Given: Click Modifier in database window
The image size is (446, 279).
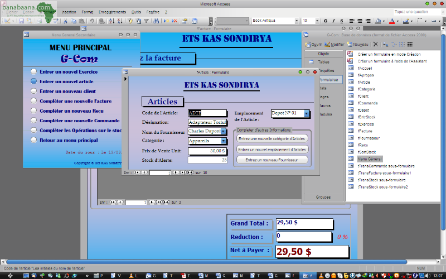Looking at the screenshot, I should click(x=334, y=45).
